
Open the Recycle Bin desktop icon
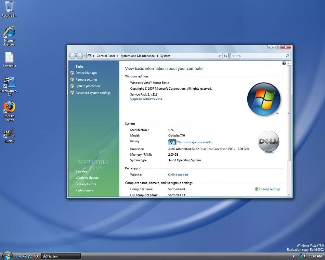9,9
